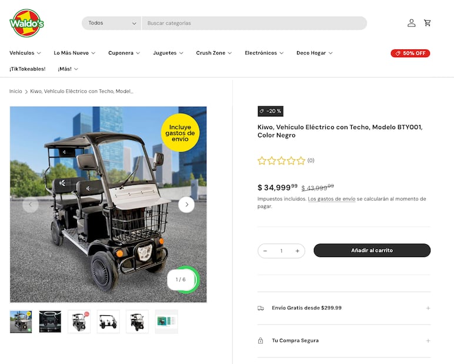Click the user account icon

click(x=412, y=23)
